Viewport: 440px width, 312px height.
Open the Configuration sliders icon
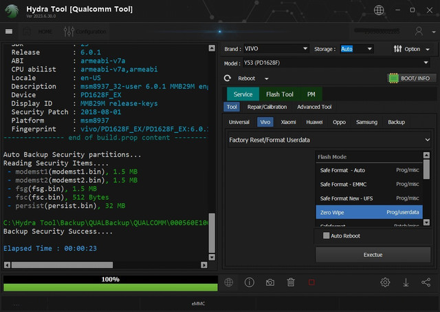(x=69, y=32)
